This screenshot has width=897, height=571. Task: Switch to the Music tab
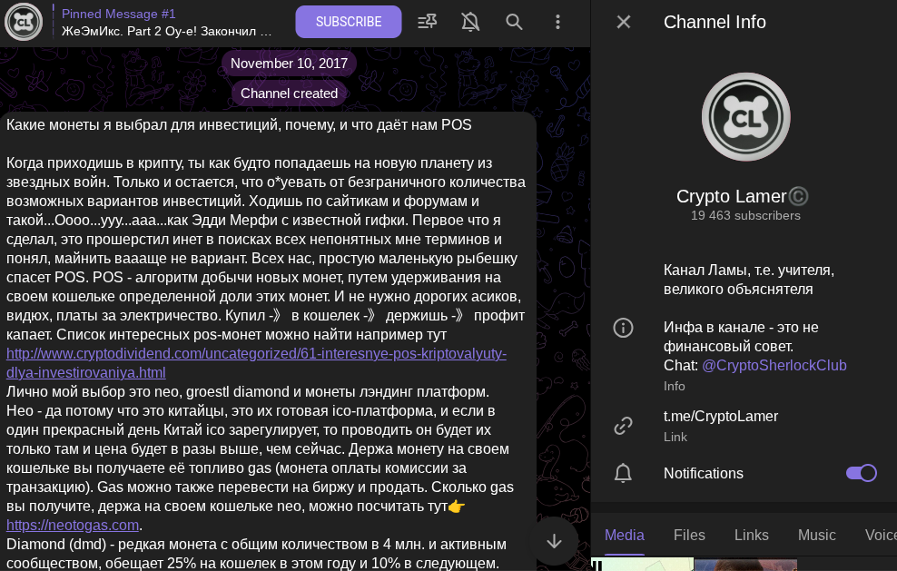[x=817, y=535]
